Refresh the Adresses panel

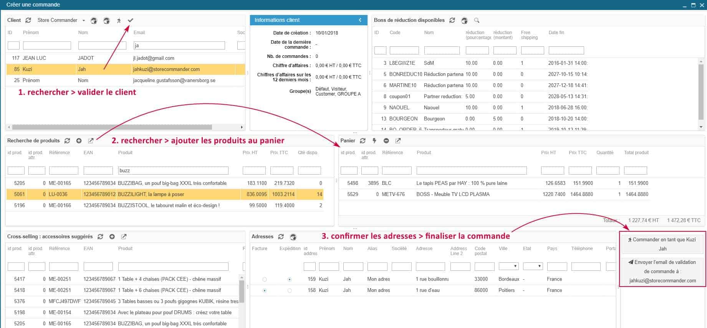tap(281, 237)
